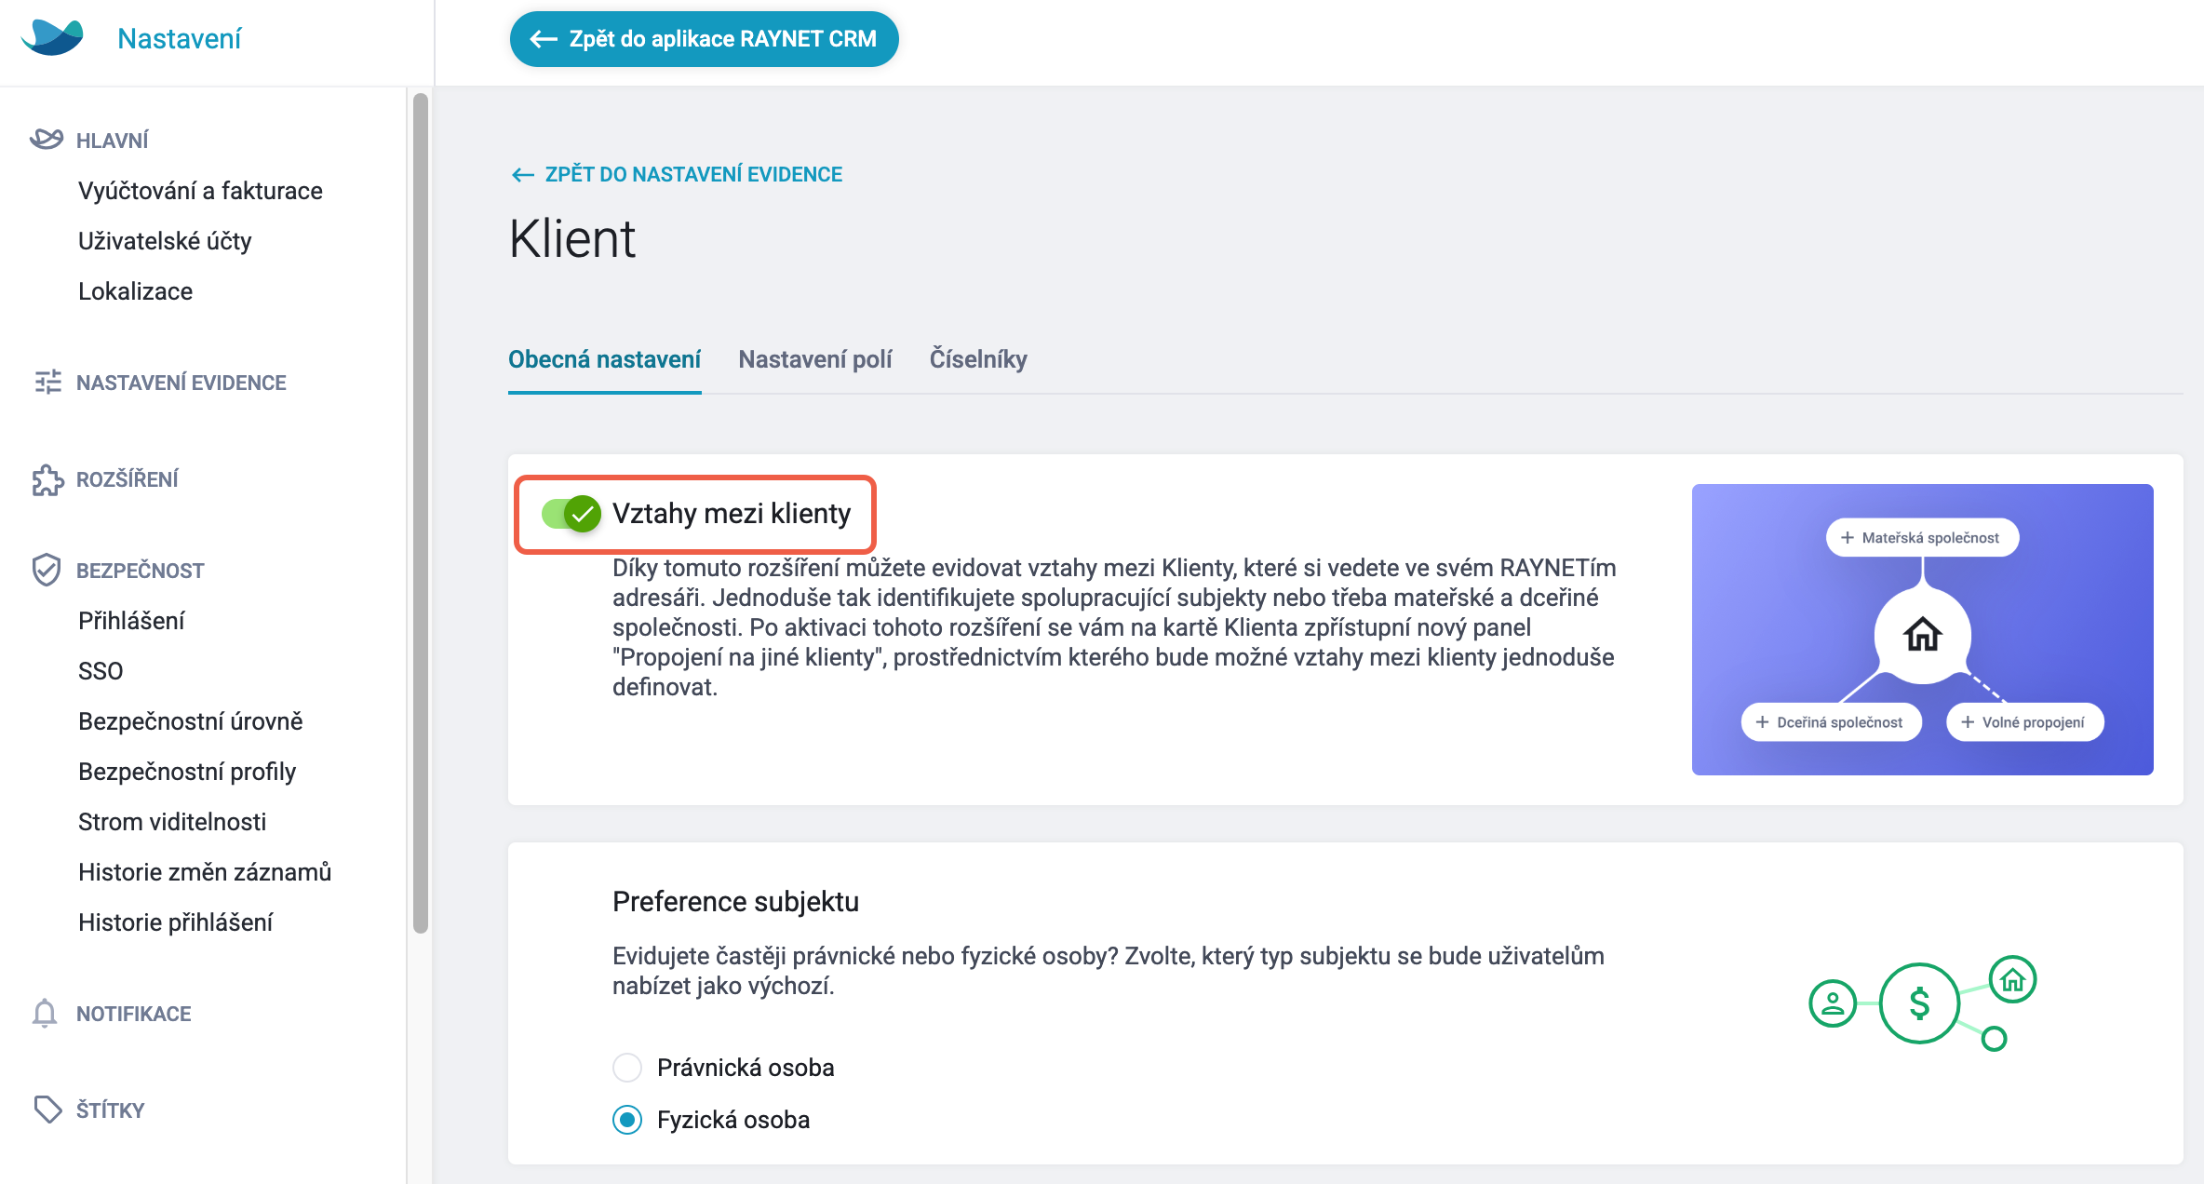Click Zpět do aplikace RAYNET CRM button

pyautogui.click(x=704, y=39)
